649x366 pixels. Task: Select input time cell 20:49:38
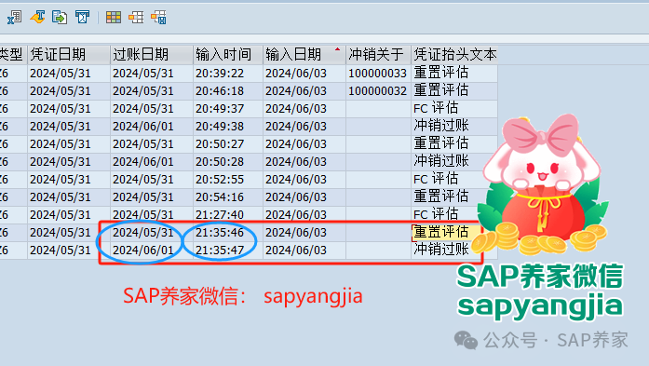(x=228, y=127)
